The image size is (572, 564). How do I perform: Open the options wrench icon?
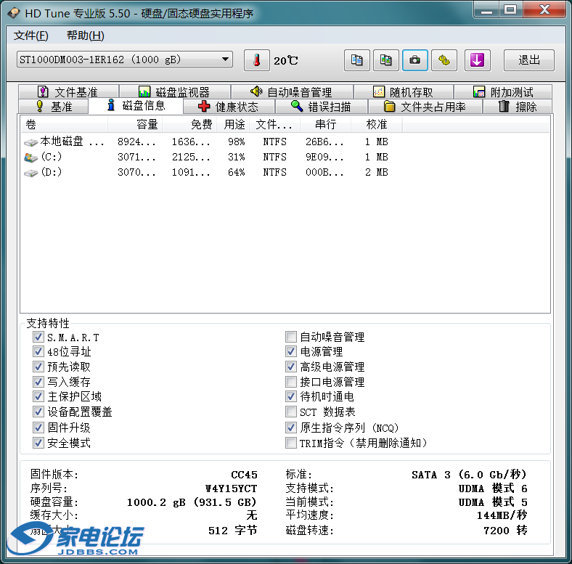click(444, 60)
